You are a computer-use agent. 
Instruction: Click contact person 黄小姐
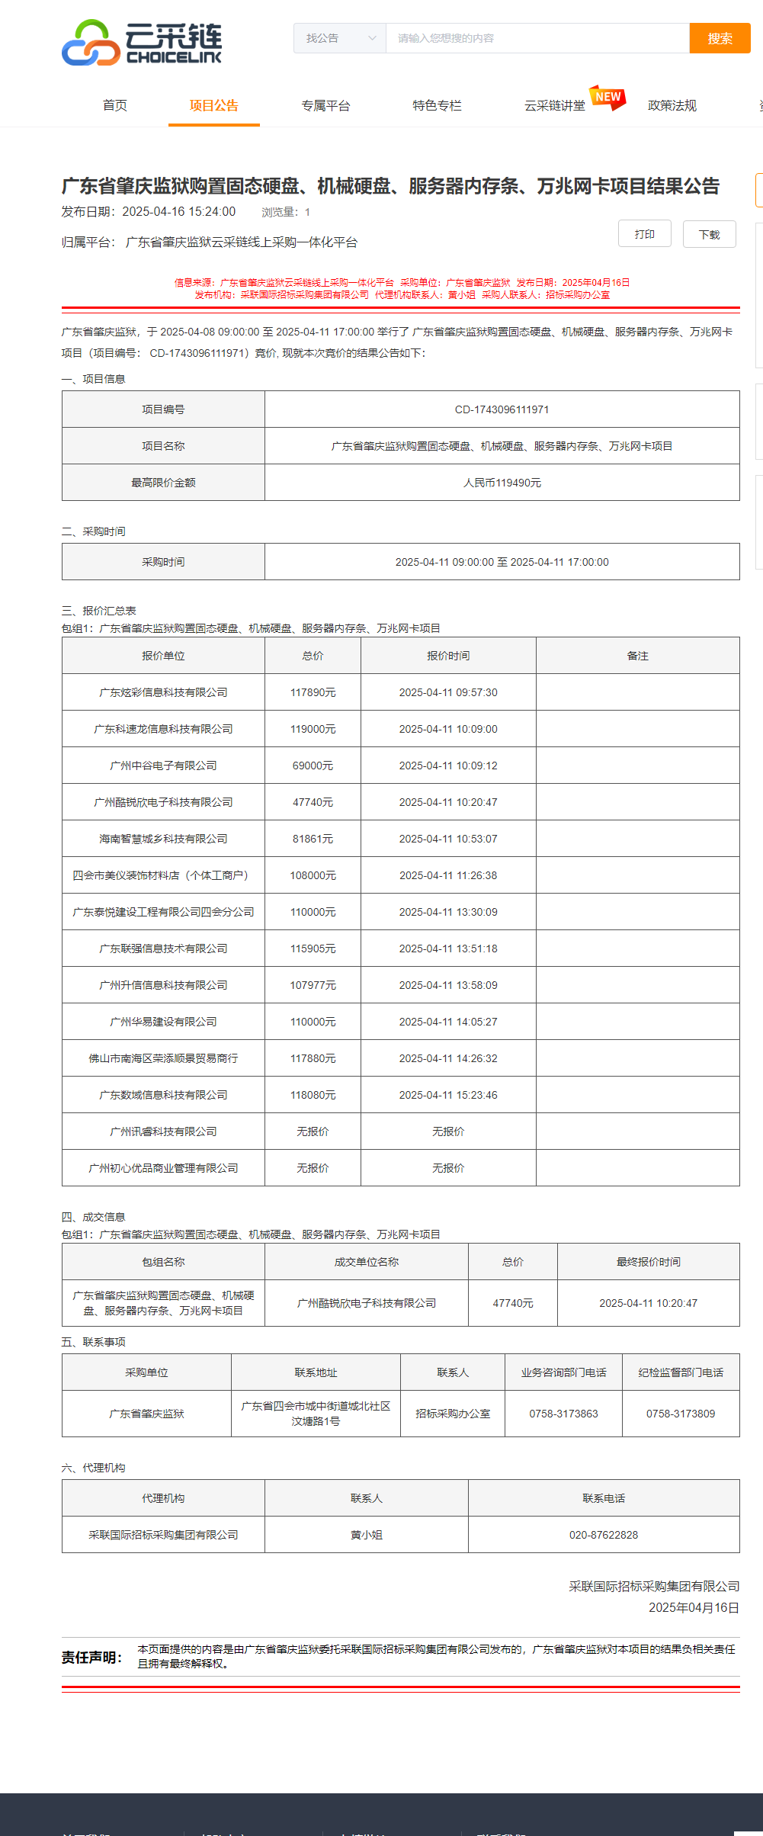pyautogui.click(x=367, y=1535)
